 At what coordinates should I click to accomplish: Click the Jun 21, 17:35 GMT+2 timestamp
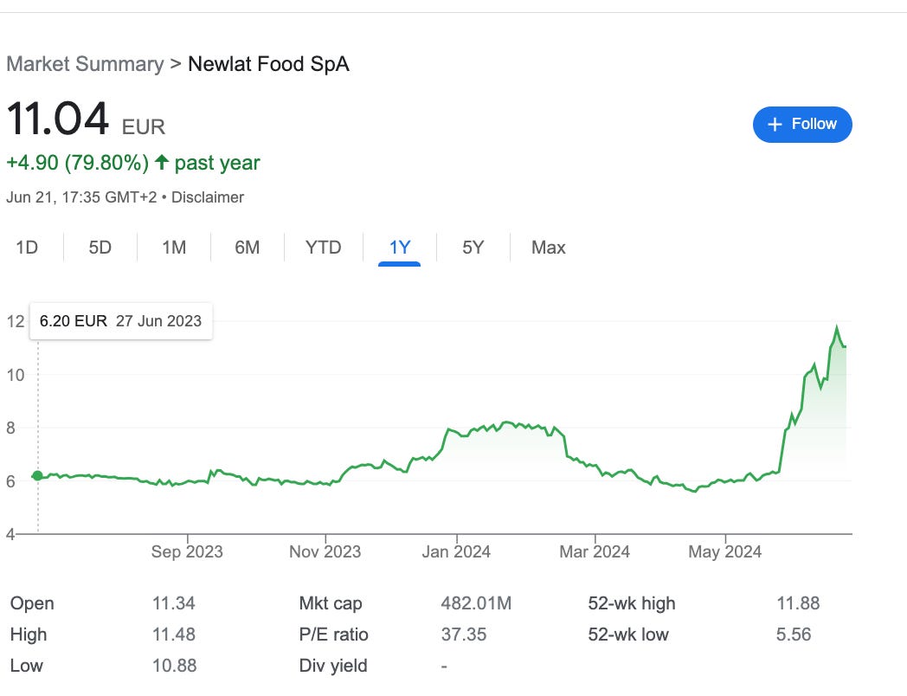(x=81, y=197)
